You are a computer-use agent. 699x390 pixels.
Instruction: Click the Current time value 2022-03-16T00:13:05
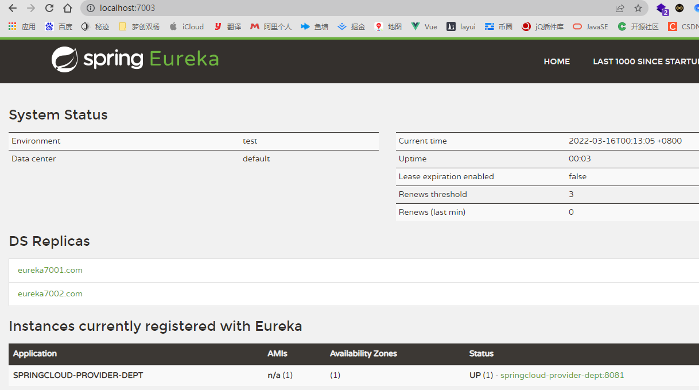(625, 141)
